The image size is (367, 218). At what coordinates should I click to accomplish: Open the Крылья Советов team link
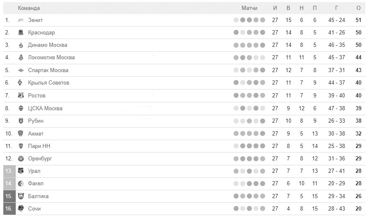pos(49,82)
